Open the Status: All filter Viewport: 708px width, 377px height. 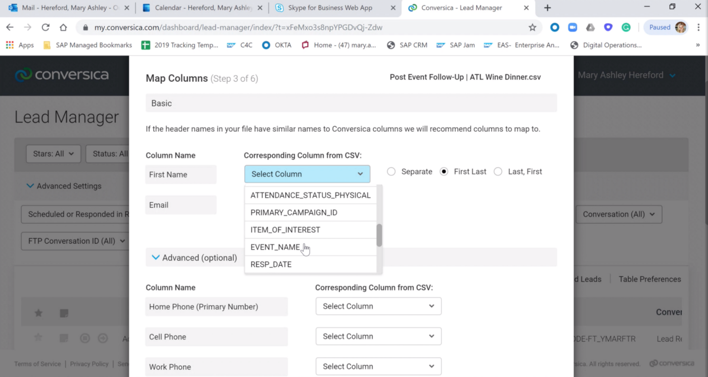107,154
